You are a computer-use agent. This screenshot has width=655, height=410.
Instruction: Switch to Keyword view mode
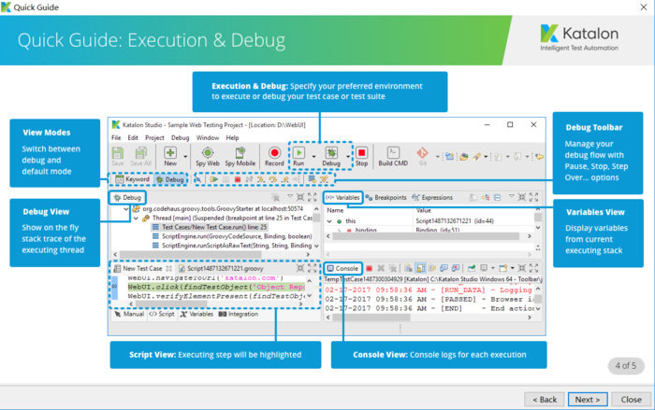(132, 179)
